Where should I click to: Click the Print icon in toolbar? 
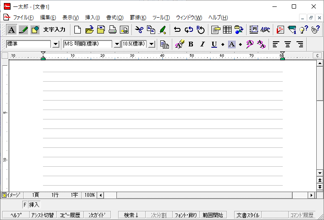tap(113, 30)
